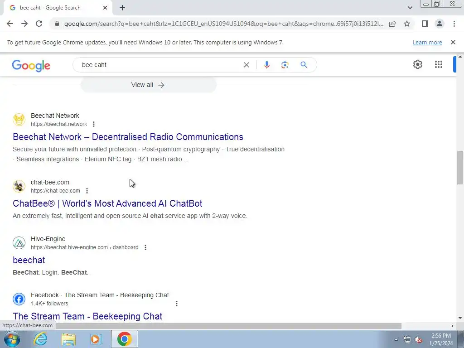Open the beechat Hive-Engine result

(x=29, y=260)
